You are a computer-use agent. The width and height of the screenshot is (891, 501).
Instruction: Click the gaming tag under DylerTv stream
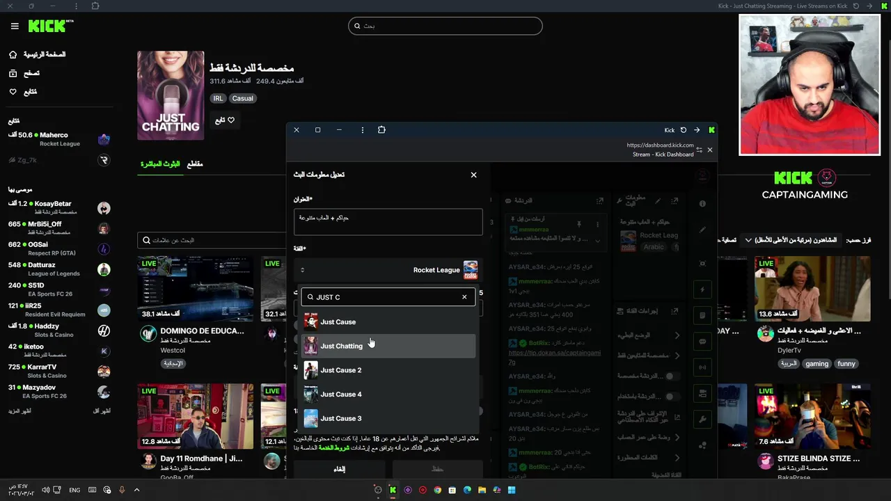(x=817, y=364)
